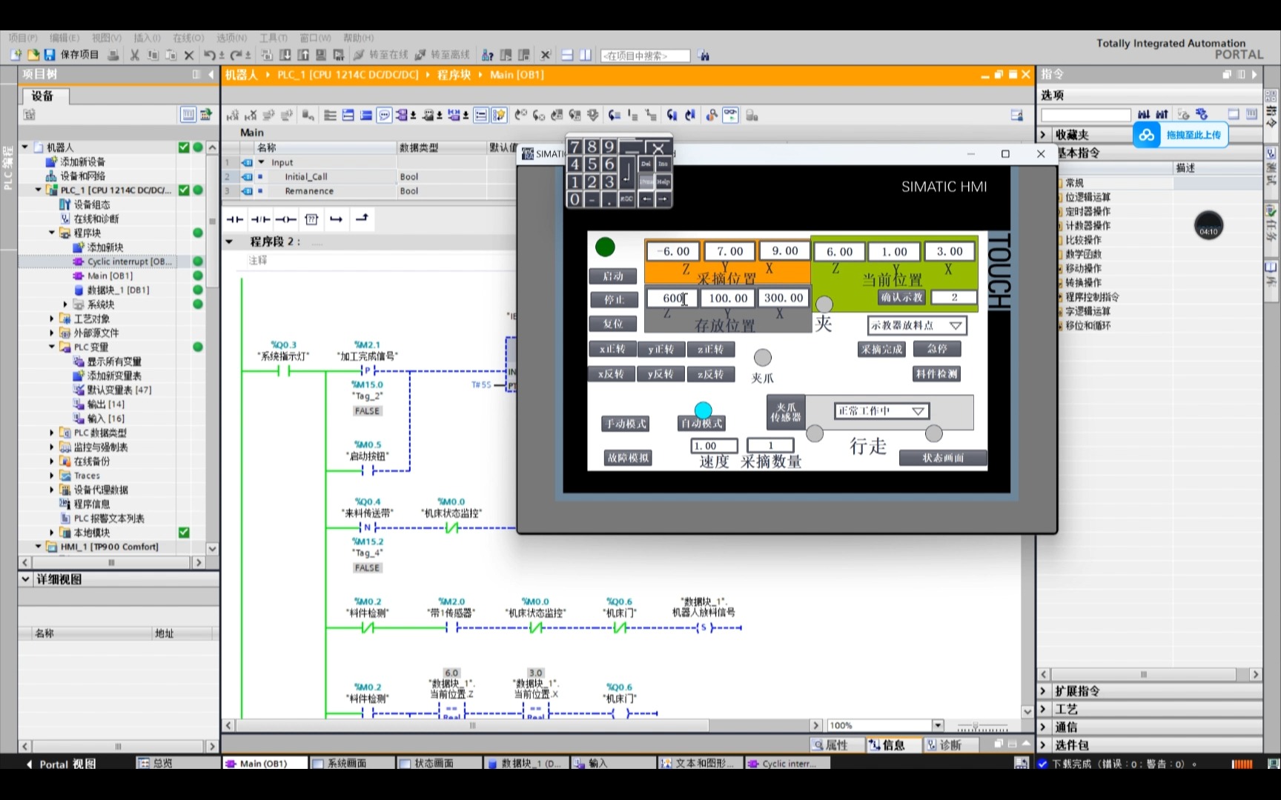Toggle 自动模式 auto mode on HMI
Image resolution: width=1281 pixels, height=800 pixels.
(701, 424)
